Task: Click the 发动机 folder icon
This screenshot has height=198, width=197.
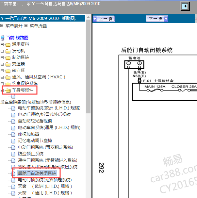Action: coord(8,51)
